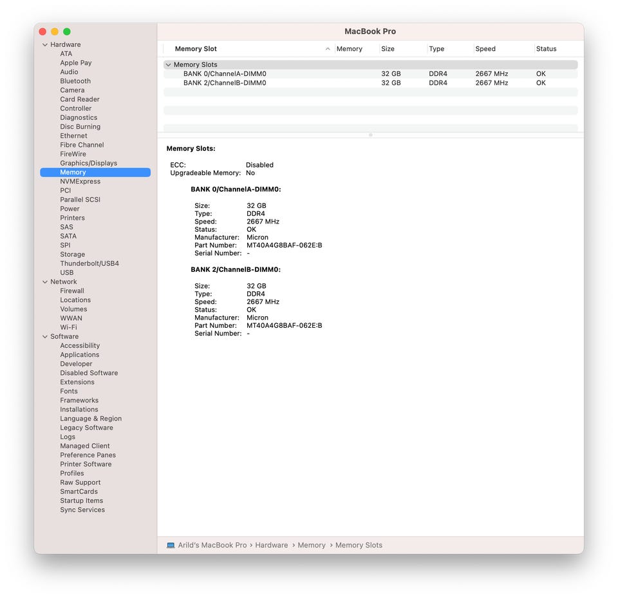The height and width of the screenshot is (599, 618).
Task: Select Bluetooth hardware entry
Action: (75, 81)
